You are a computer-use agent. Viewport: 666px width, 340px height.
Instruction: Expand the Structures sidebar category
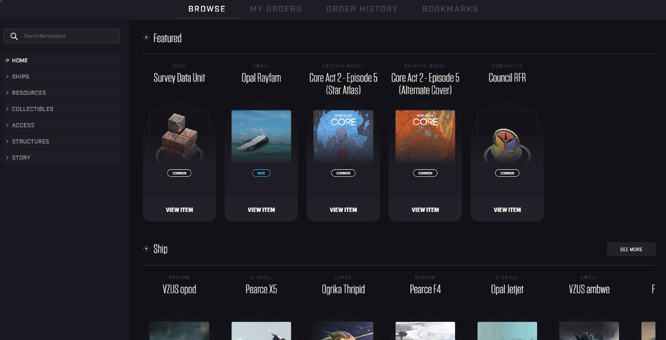point(30,142)
